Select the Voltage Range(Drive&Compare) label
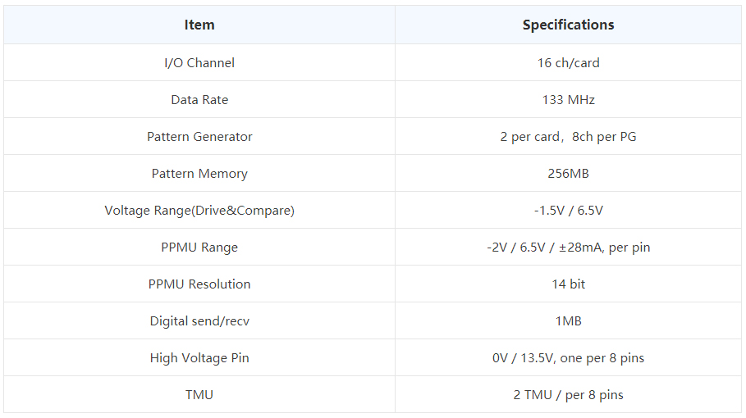Screen dimensions: 746x418 199,211
